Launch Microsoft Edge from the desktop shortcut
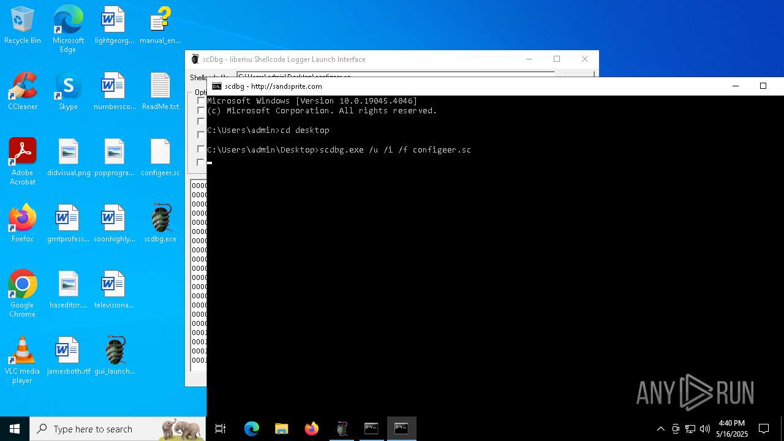Image resolution: width=784 pixels, height=441 pixels. click(x=68, y=29)
